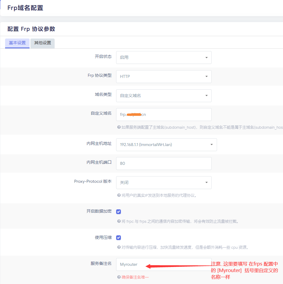Open the 域名类型 dropdown showing 自定义域名
Viewport: 283px width, 284px height.
coord(164,96)
